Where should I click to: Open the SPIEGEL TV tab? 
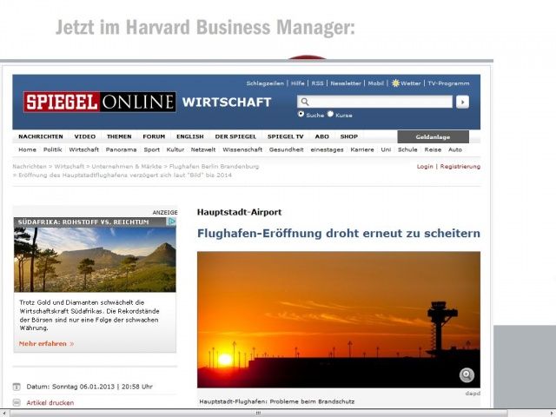(286, 136)
